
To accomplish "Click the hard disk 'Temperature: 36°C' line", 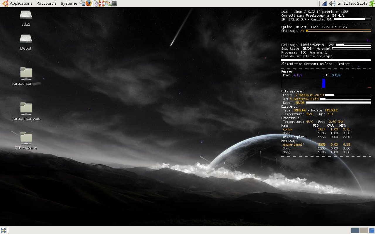I will [x=308, y=114].
